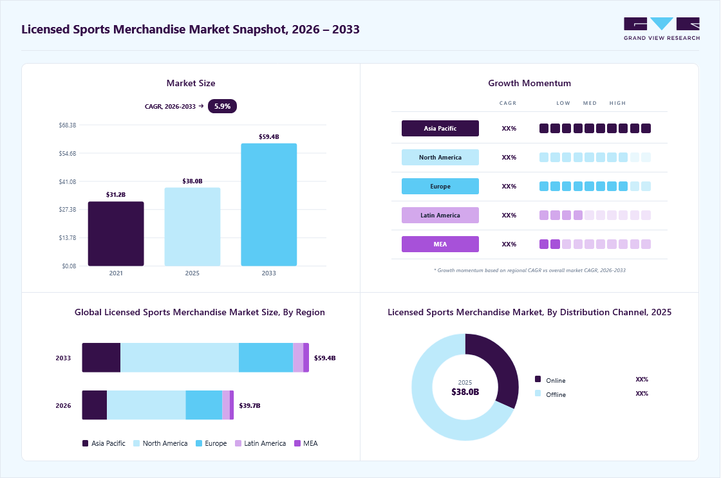721x478 pixels.
Task: Click the Growth Momentum section title
Action: coord(529,83)
